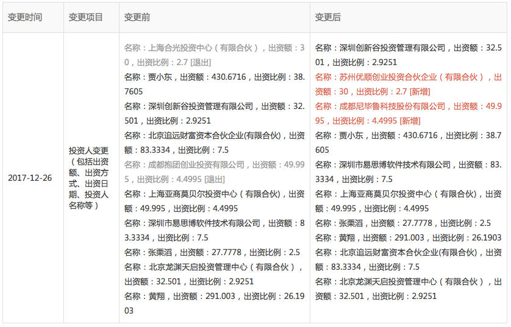Image resolution: width=511 pixels, height=327 pixels.
Task: Click 贾小东 entry in 变更后 column
Action: point(409,142)
